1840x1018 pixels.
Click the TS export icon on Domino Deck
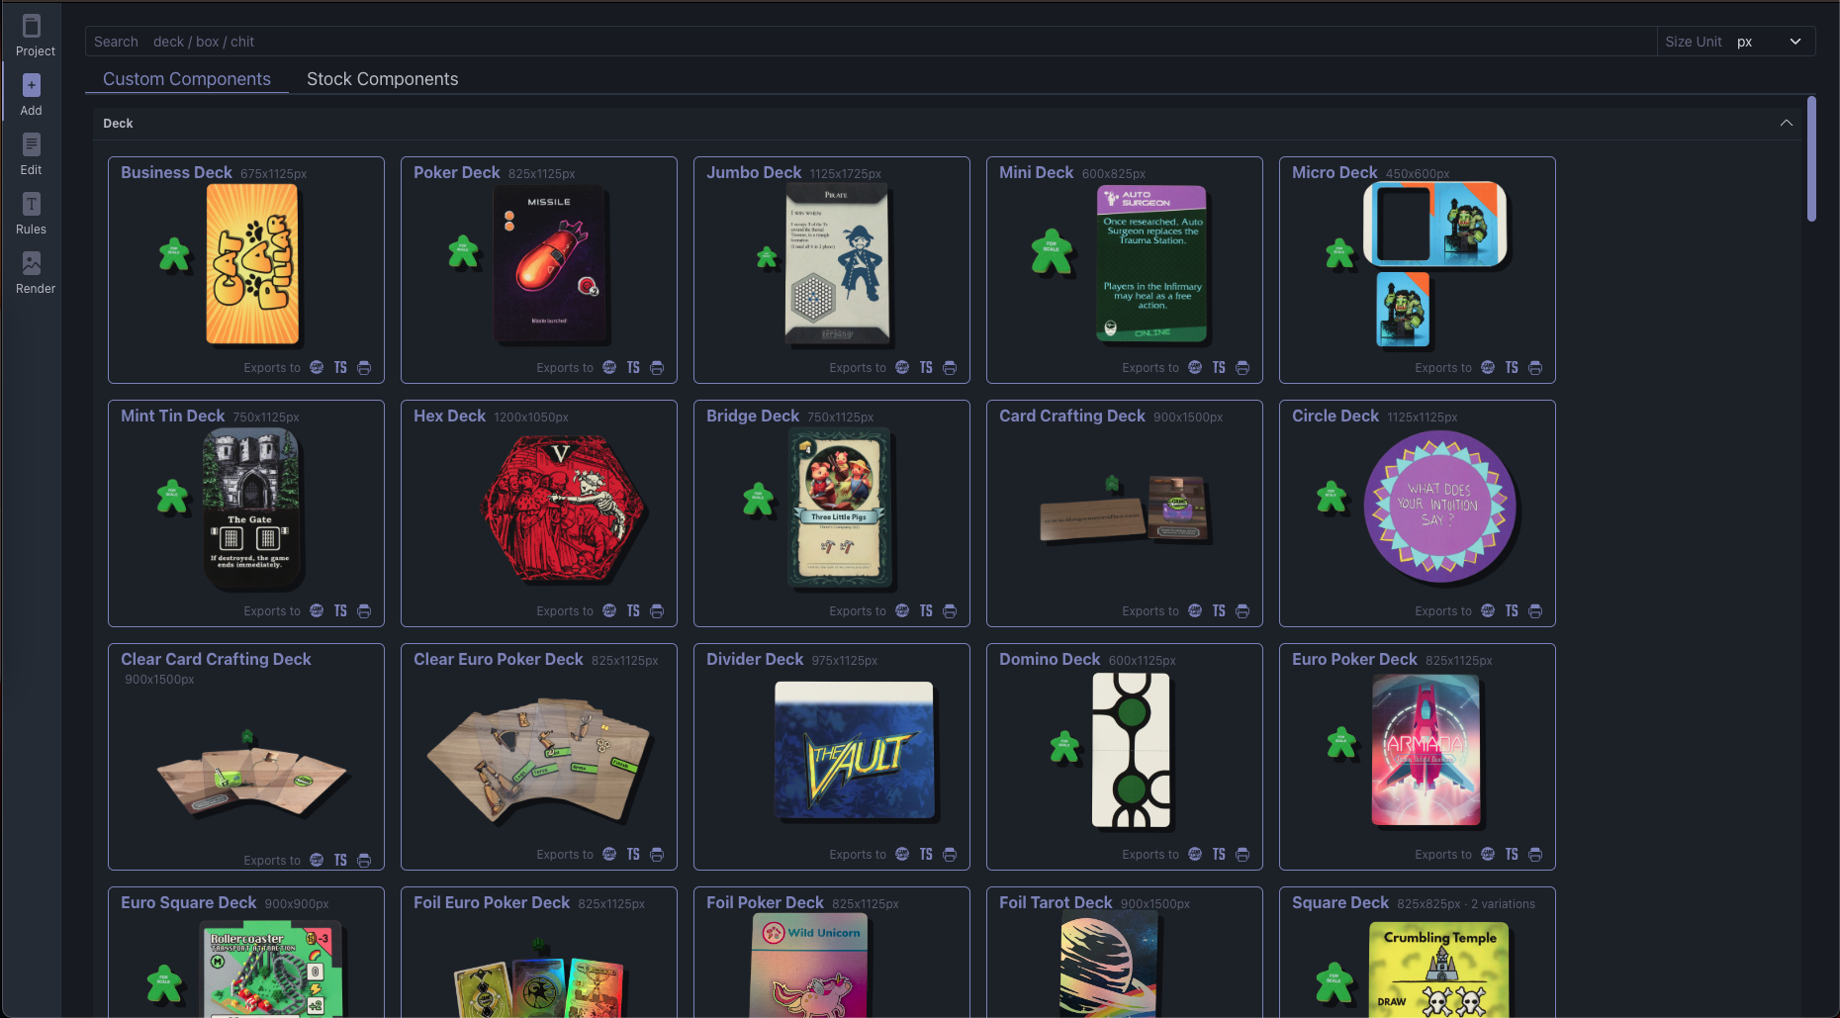1219,855
